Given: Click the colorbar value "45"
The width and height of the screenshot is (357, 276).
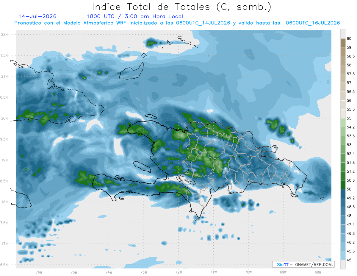Looking at the screenshot, I should click(350, 260).
